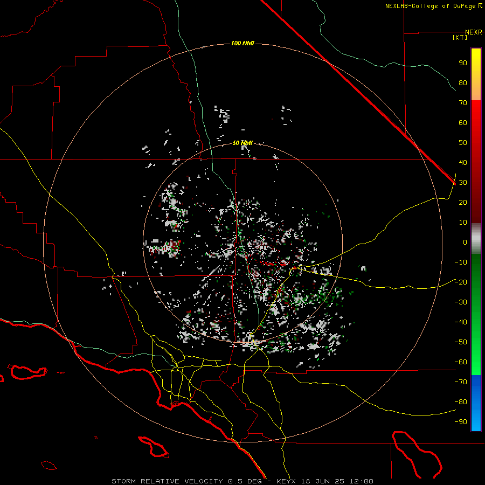The image size is (485, 485).
Task: Pick the yellow top segment of velocity scale
Action: (476, 74)
